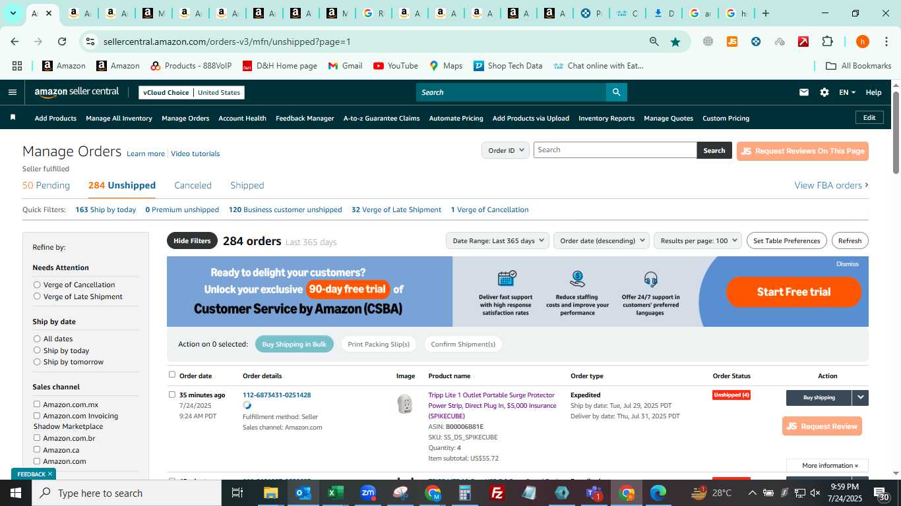This screenshot has height=506, width=901.
Task: Click the page vertical scrollbar
Action: [896, 132]
